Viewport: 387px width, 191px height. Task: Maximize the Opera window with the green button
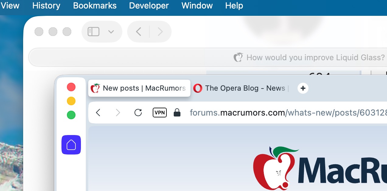click(71, 115)
